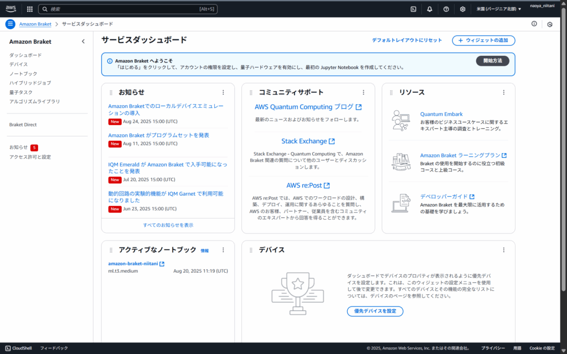567x354 pixels.
Task: Click the フィードバック footer link
Action: 54,348
